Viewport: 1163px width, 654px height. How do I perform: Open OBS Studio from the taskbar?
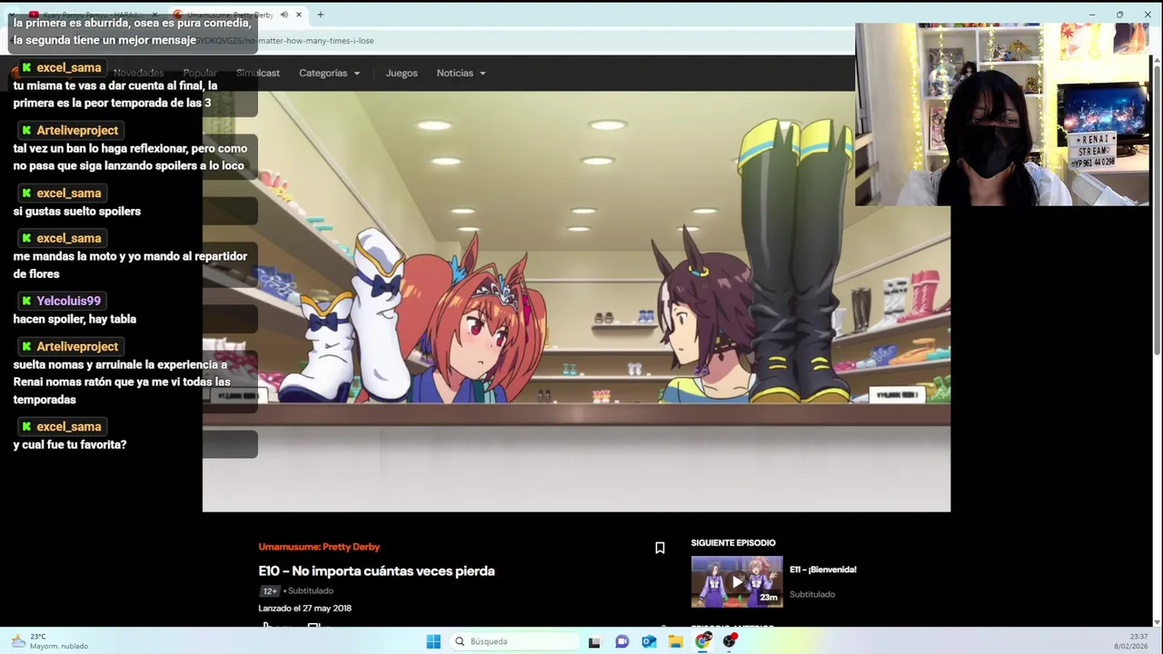[730, 641]
